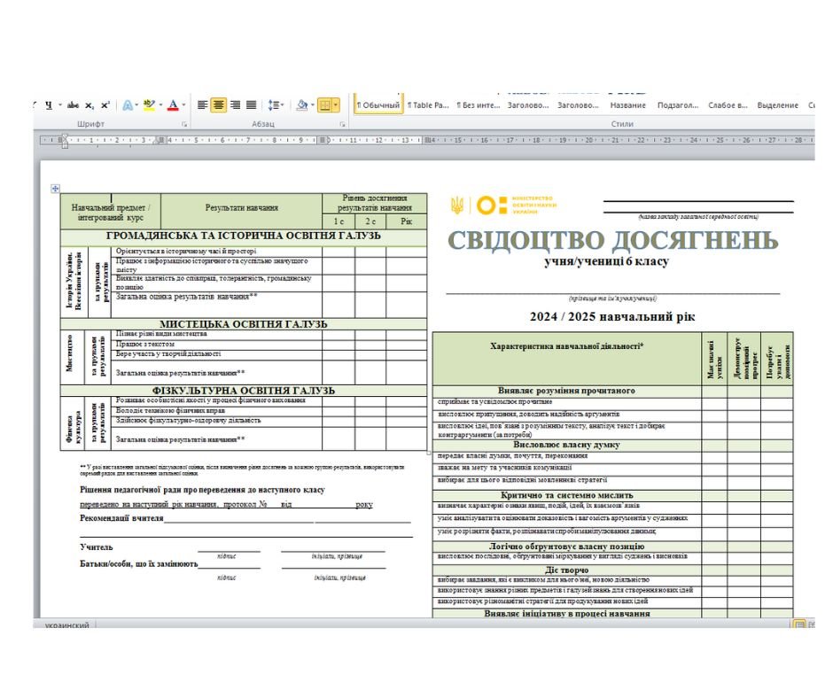The height and width of the screenshot is (698, 833).
Task: Click Виявляє ініціативу в процесі навчання heading
Action: pyautogui.click(x=566, y=614)
